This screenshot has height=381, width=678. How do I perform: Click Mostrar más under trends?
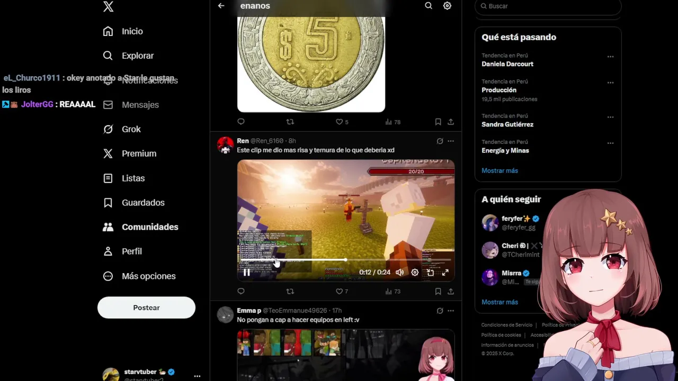tap(499, 170)
